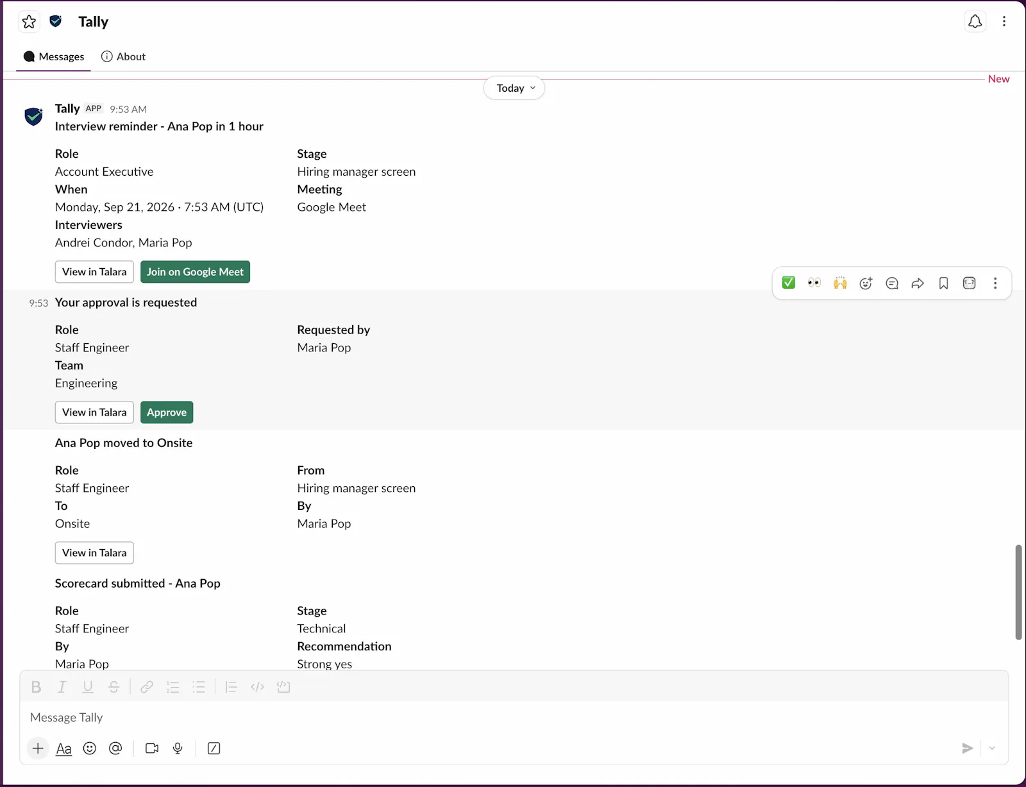The image size is (1026, 787).
Task: Select the interview date 'Monday, Sep 21, 2026' text
Action: tap(115, 207)
